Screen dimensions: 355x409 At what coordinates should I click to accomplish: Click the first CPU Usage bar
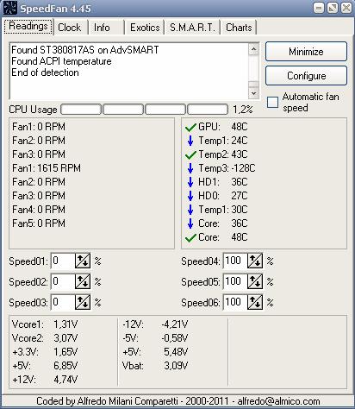pyautogui.click(x=81, y=110)
